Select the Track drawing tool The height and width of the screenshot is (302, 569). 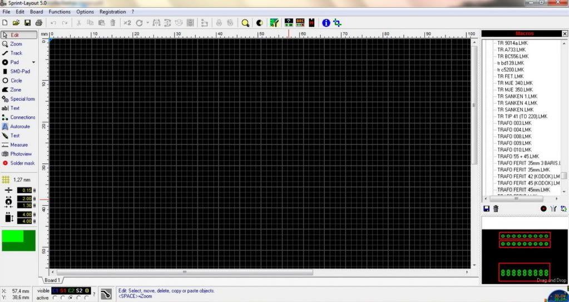[x=16, y=53]
